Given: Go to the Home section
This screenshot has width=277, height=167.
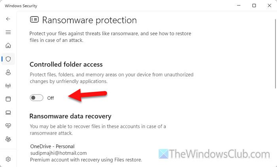Looking at the screenshot, I should [8, 46].
